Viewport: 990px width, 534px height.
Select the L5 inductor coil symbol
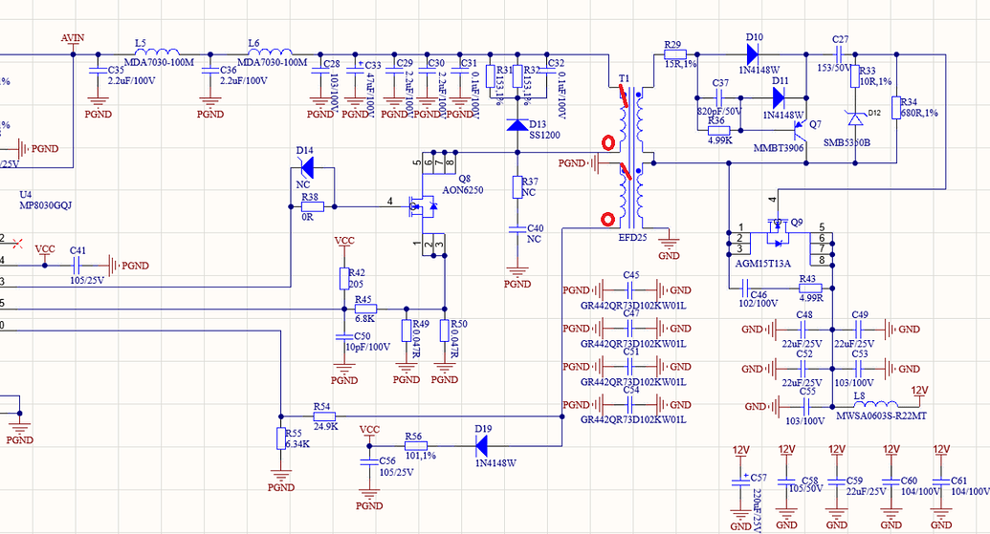click(163, 53)
